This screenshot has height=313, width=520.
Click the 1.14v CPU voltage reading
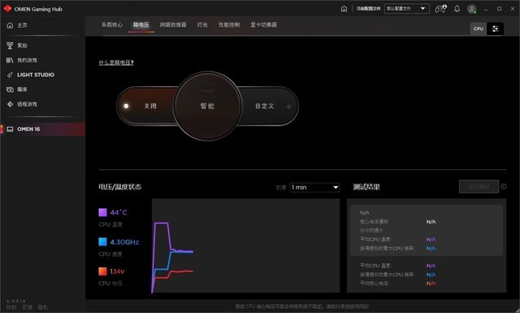[117, 272]
